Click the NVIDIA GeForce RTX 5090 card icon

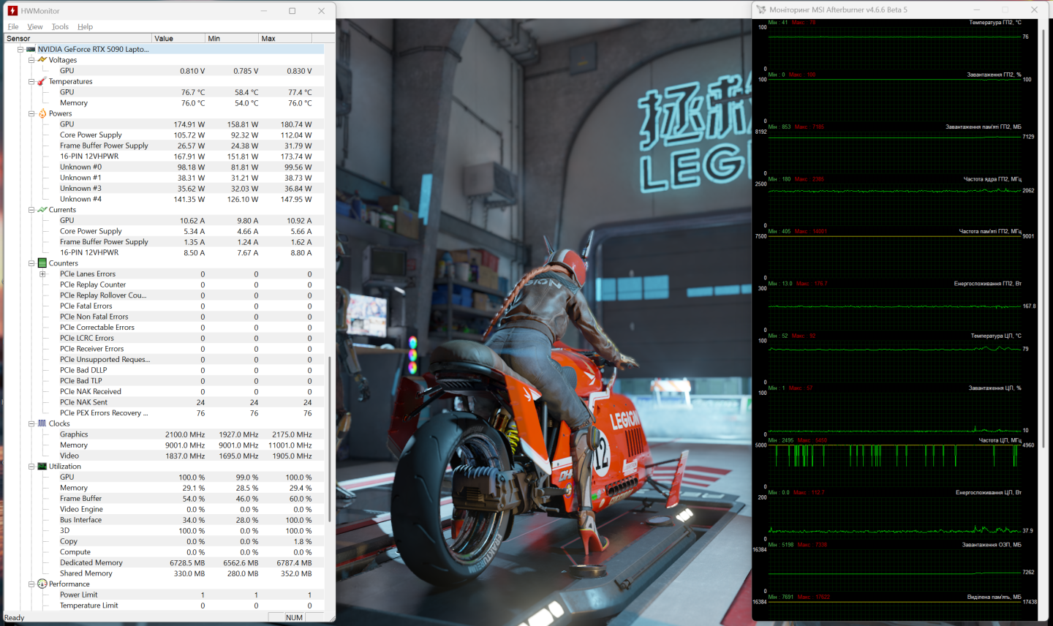(x=31, y=50)
